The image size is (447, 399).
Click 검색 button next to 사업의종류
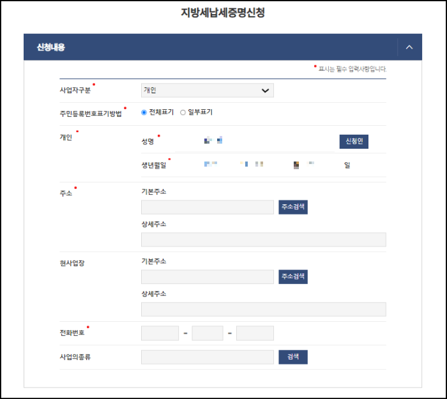pos(292,357)
